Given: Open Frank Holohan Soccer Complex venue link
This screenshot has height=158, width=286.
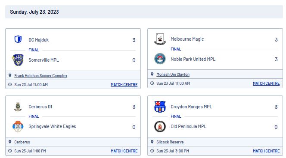Looking at the screenshot, I should pos(40,76).
